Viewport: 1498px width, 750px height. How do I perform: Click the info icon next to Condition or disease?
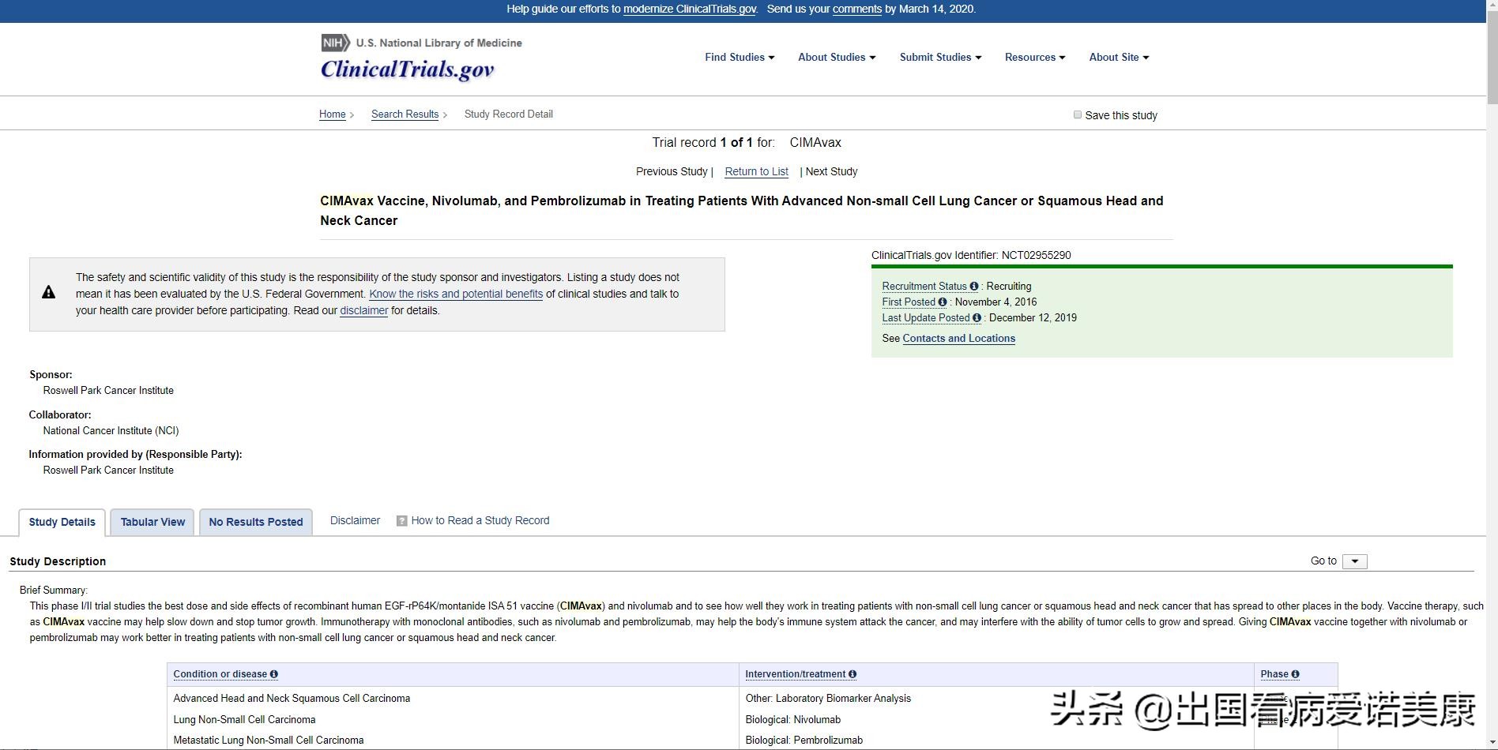click(274, 674)
